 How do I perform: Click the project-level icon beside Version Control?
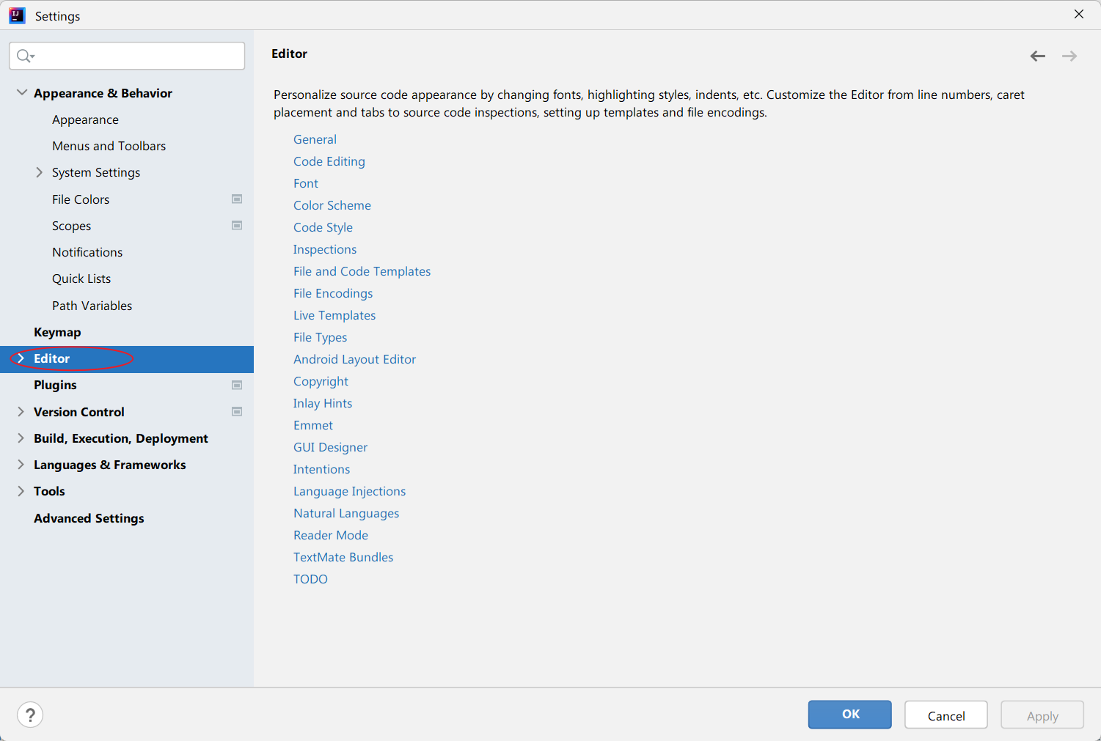click(237, 412)
